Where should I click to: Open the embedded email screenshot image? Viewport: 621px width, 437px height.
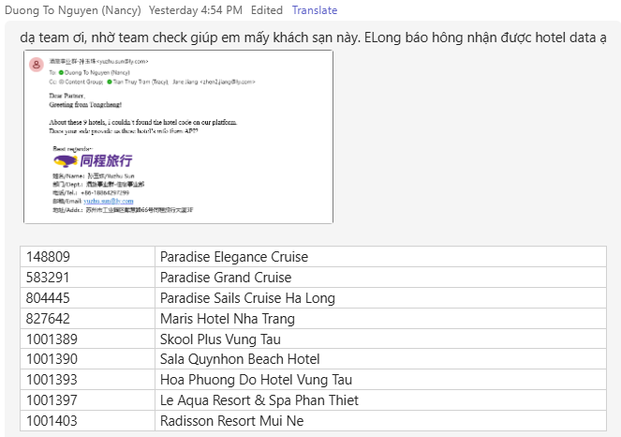coord(178,137)
